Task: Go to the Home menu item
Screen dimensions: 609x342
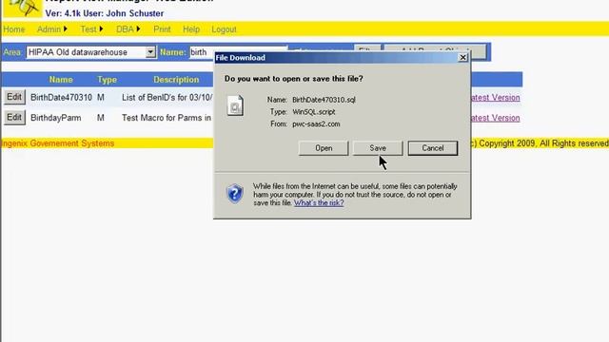Action: click(14, 29)
